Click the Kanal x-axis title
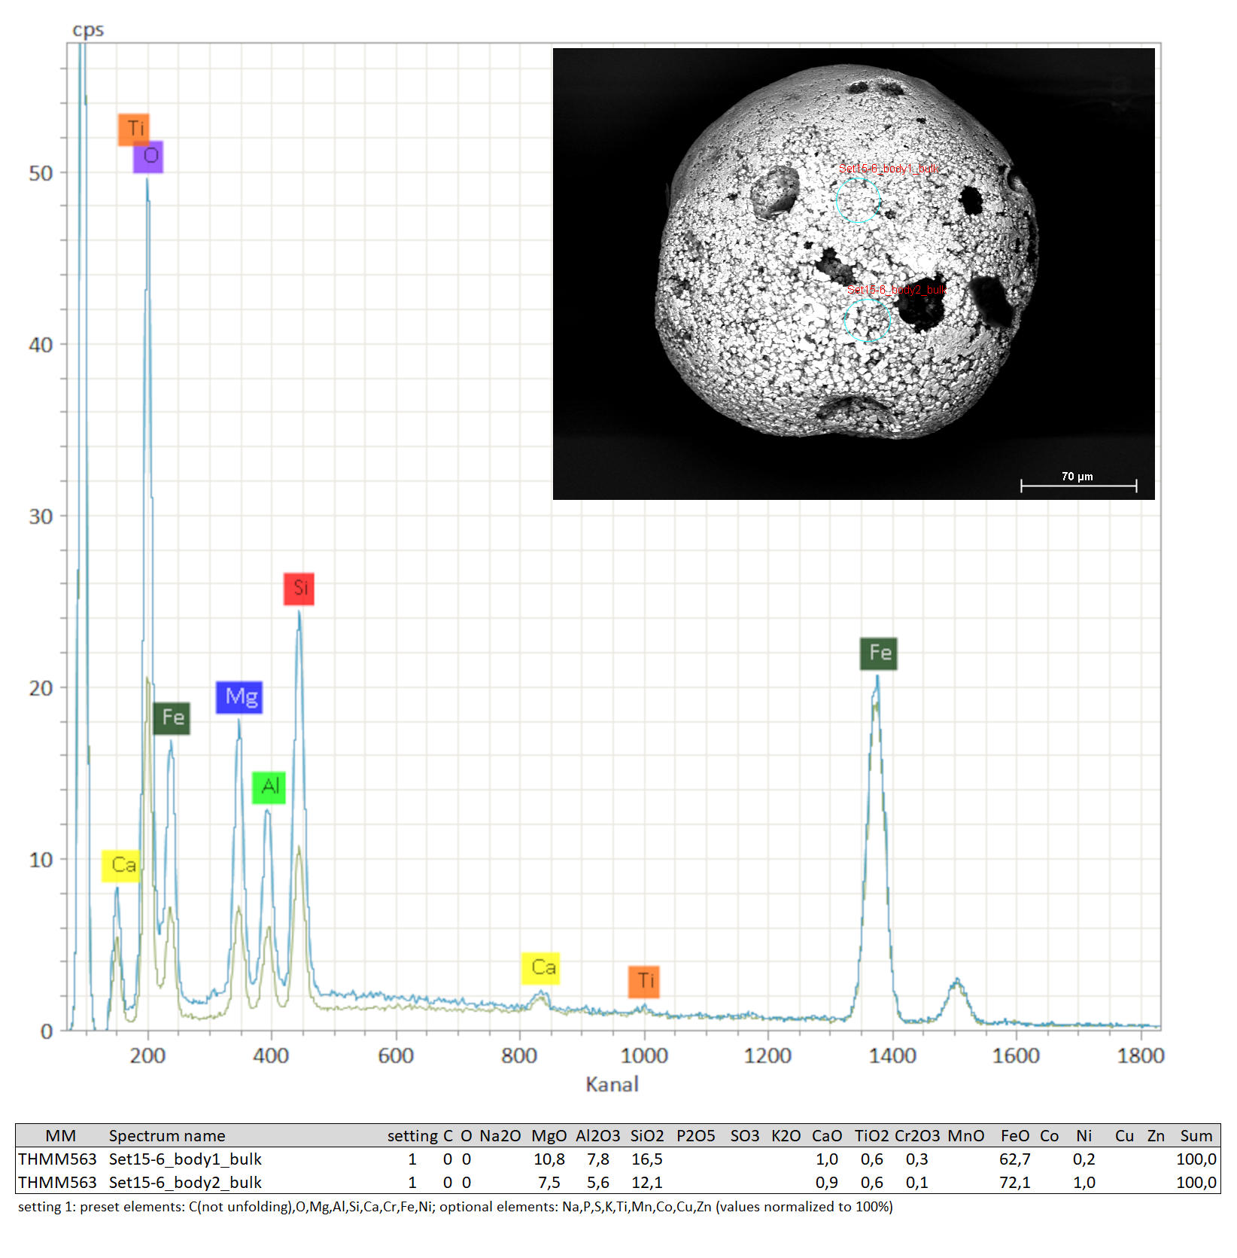Image resolution: width=1237 pixels, height=1258 pixels. point(612,1085)
